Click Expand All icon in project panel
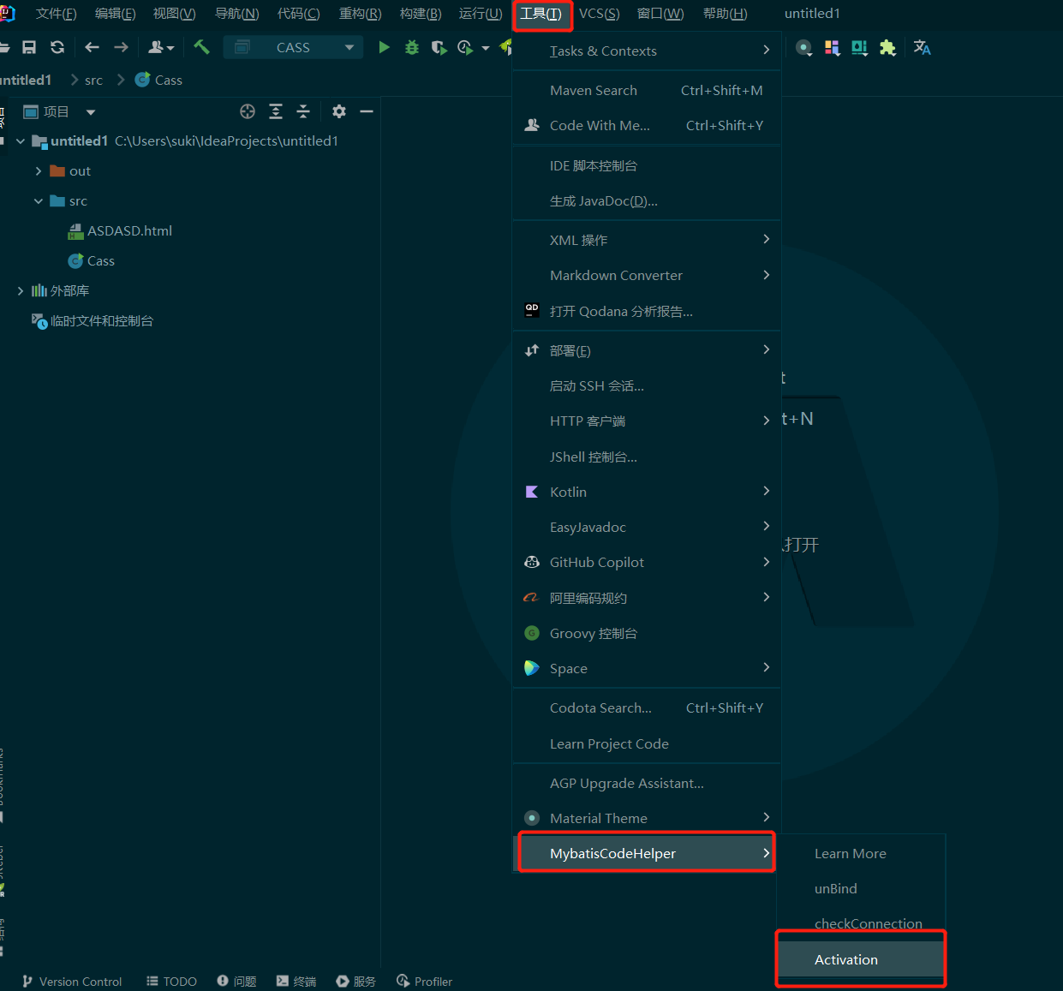1063x991 pixels. pos(276,111)
